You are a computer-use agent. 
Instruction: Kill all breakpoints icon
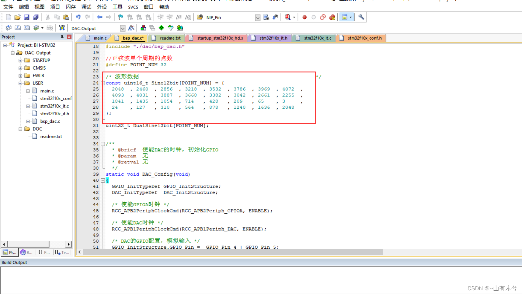332,17
